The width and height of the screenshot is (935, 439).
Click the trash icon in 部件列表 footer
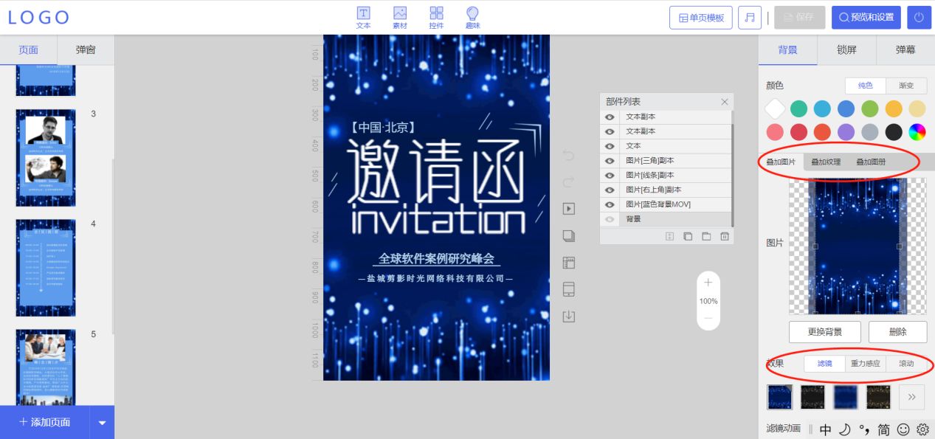[x=725, y=236]
